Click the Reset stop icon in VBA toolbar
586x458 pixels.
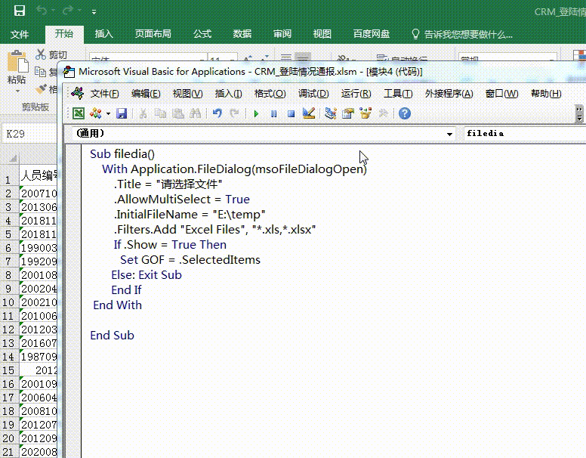tap(291, 114)
